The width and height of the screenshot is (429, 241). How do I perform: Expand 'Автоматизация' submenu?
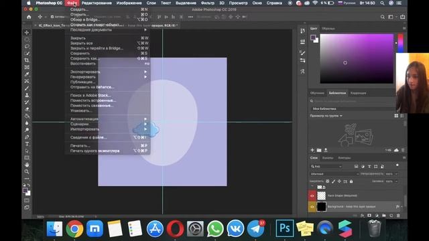(x=108, y=119)
